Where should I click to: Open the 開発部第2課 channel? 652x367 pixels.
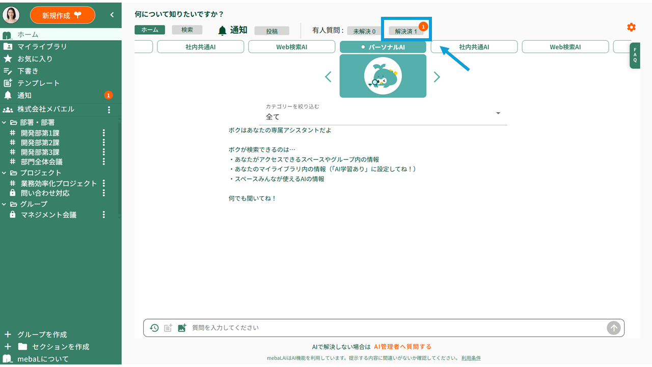point(40,143)
